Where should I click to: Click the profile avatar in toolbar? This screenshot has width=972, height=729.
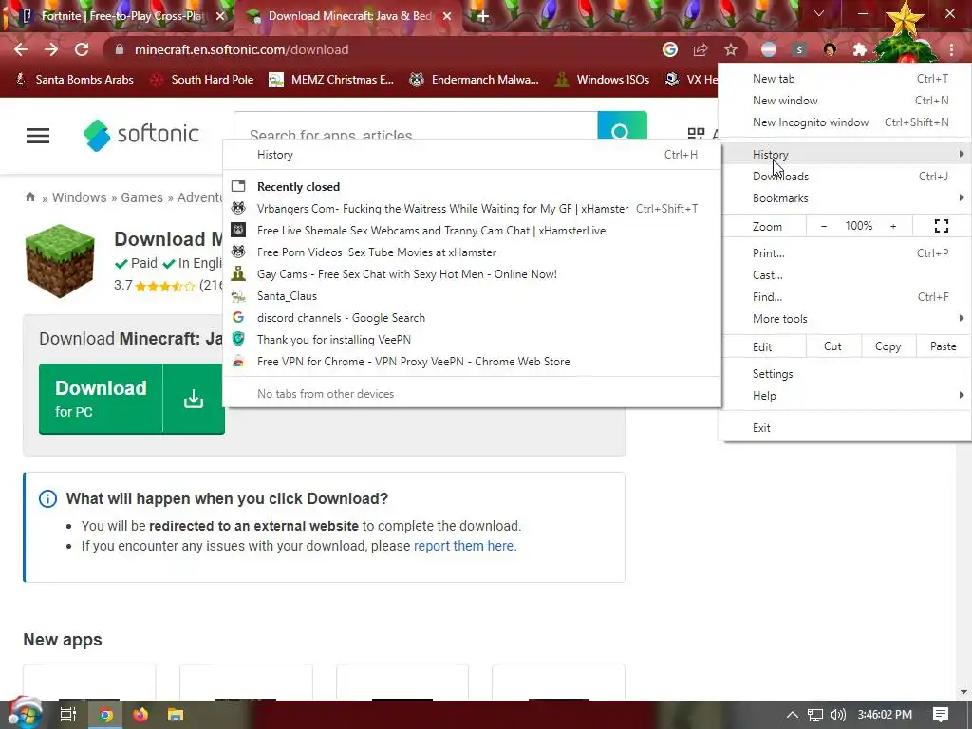click(x=830, y=49)
